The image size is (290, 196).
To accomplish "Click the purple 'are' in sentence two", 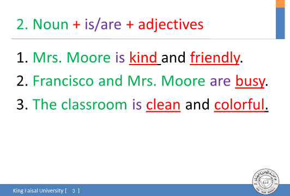I will coord(220,81).
